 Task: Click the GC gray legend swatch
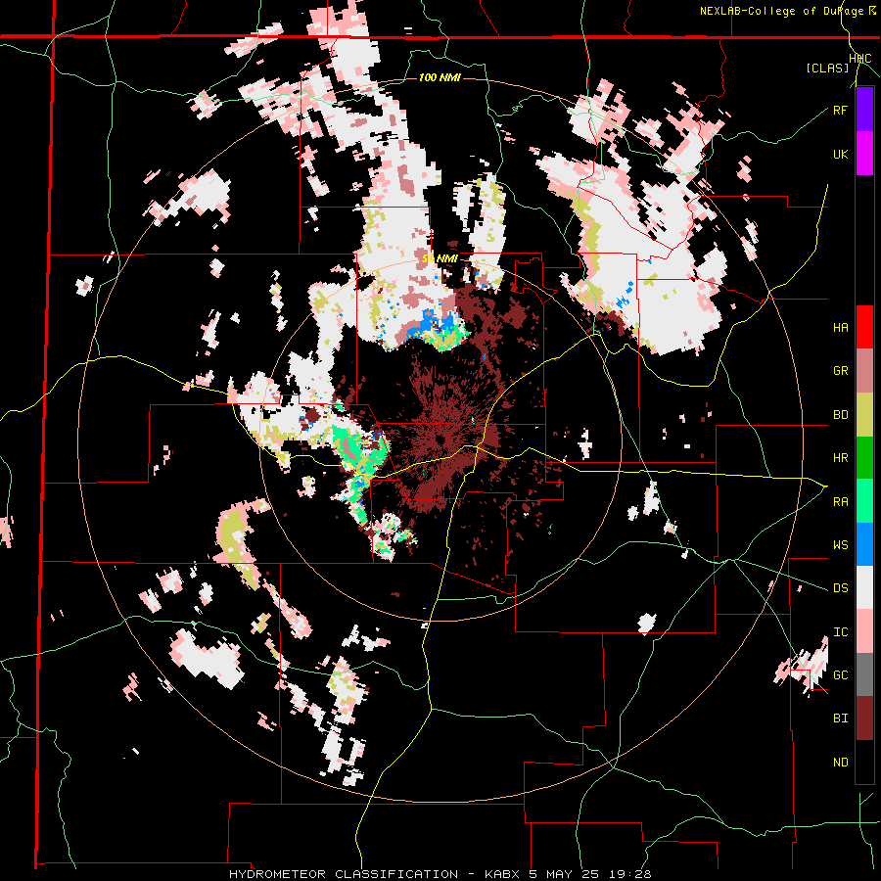(864, 674)
